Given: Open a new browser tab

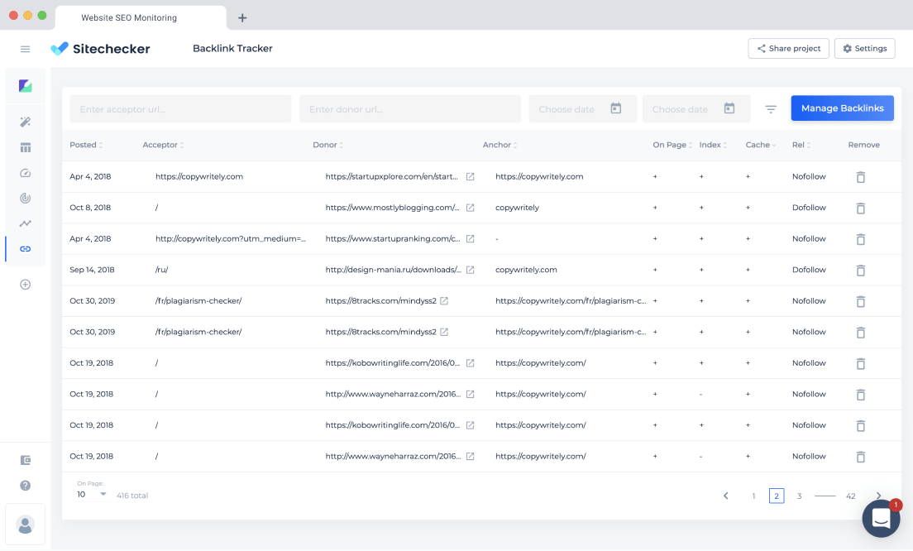Looking at the screenshot, I should pyautogui.click(x=242, y=18).
